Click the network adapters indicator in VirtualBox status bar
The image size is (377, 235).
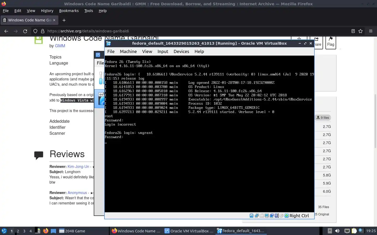click(x=257, y=216)
